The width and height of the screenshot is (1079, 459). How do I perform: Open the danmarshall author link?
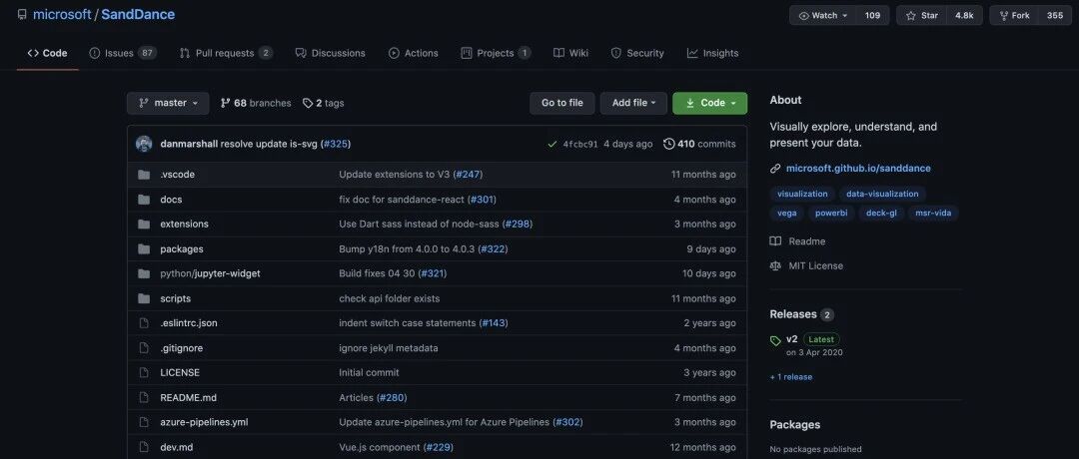(x=189, y=144)
